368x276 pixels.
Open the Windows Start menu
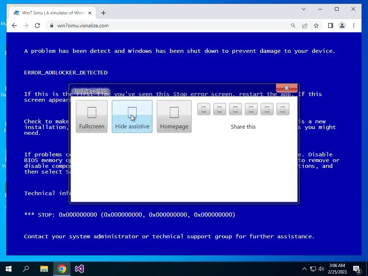point(9,269)
